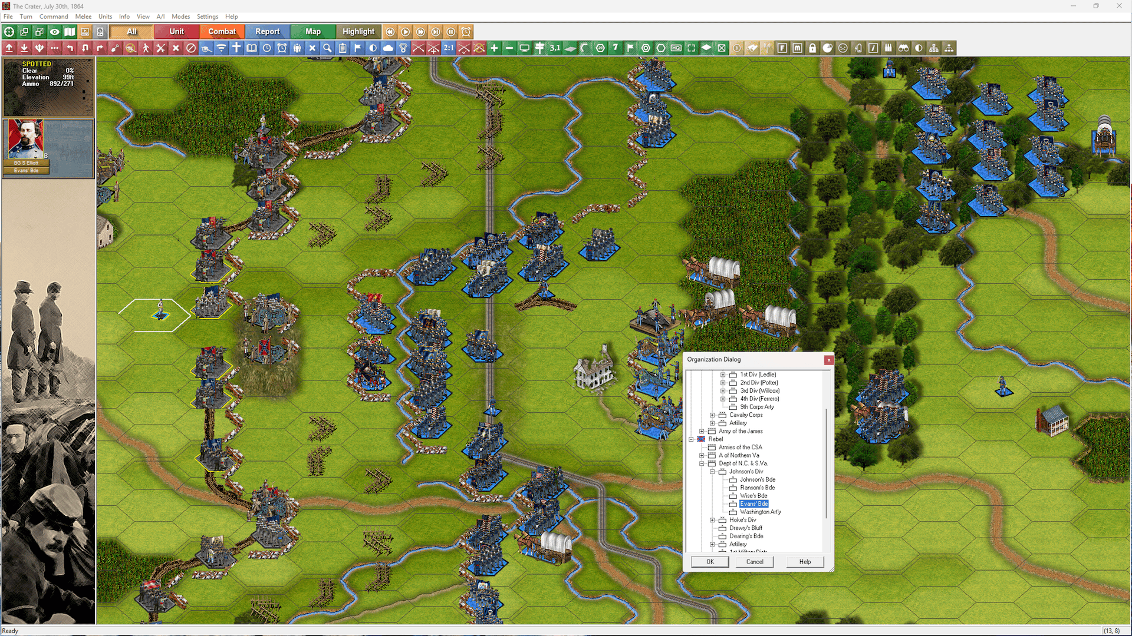The height and width of the screenshot is (636, 1132).
Task: Click OK in Organization Dialog
Action: click(x=710, y=562)
